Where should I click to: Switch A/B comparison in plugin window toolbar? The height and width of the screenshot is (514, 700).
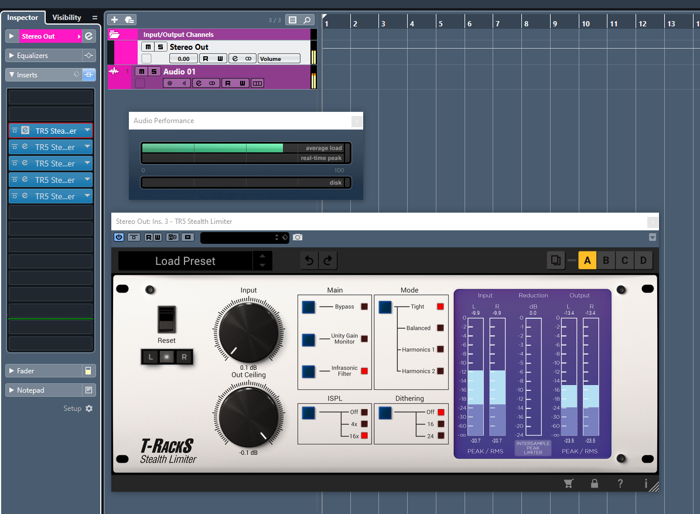tap(172, 237)
